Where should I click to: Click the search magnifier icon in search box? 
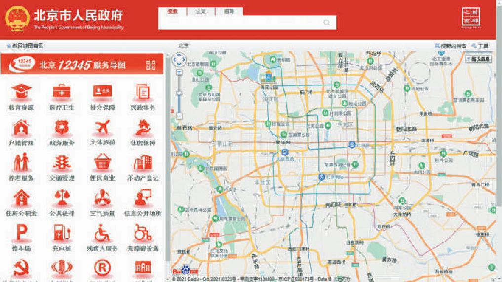[326, 23]
